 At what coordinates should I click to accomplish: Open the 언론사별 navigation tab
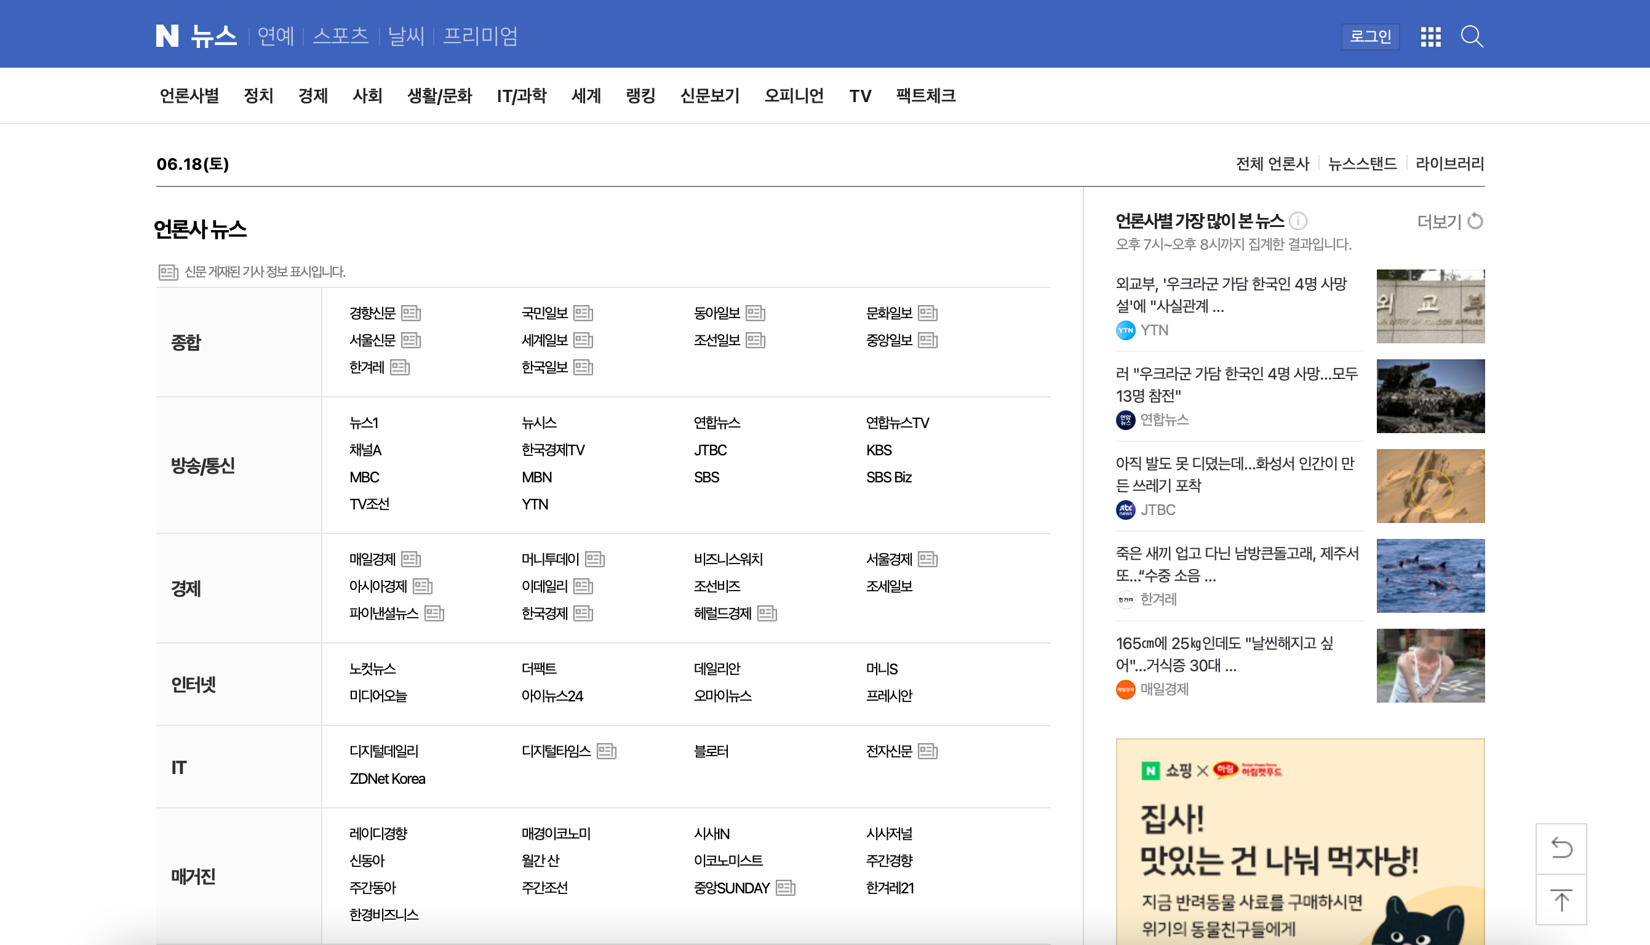pos(189,96)
